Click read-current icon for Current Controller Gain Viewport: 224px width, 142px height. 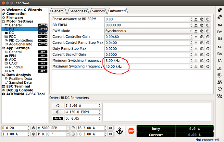coord(196,37)
